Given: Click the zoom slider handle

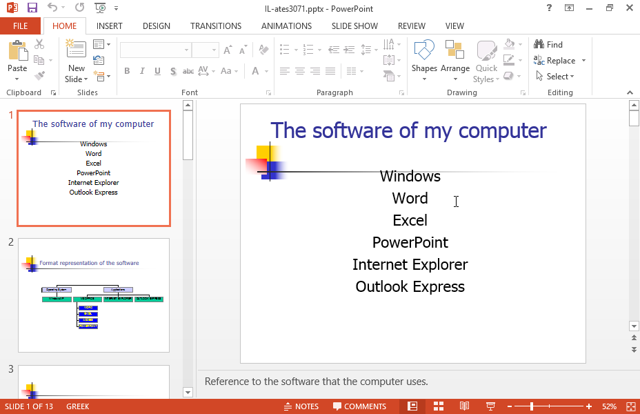Looking at the screenshot, I should [x=532, y=406].
